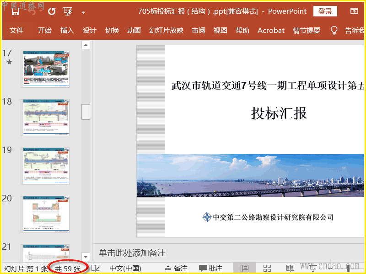Switch to the 幻灯片放映 tab
Screen dimensions: 366x274
(x=166, y=31)
